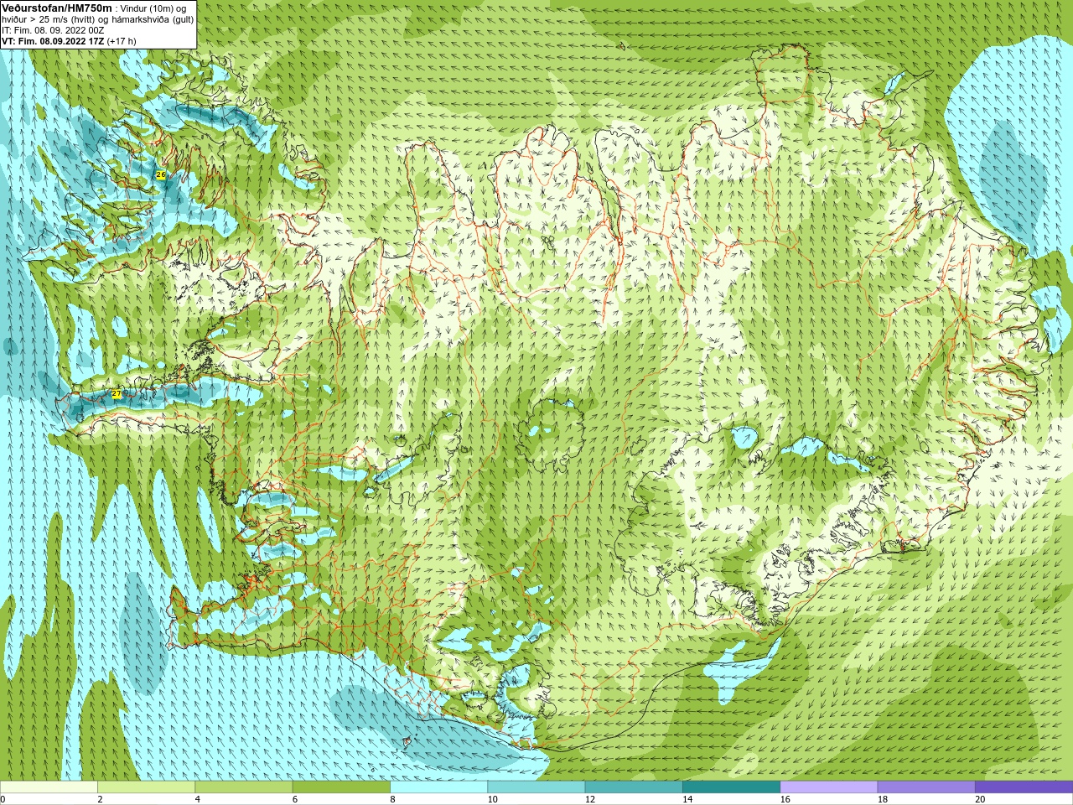This screenshot has height=805, width=1073.
Task: Click legend scale value 10
Action: tap(492, 799)
